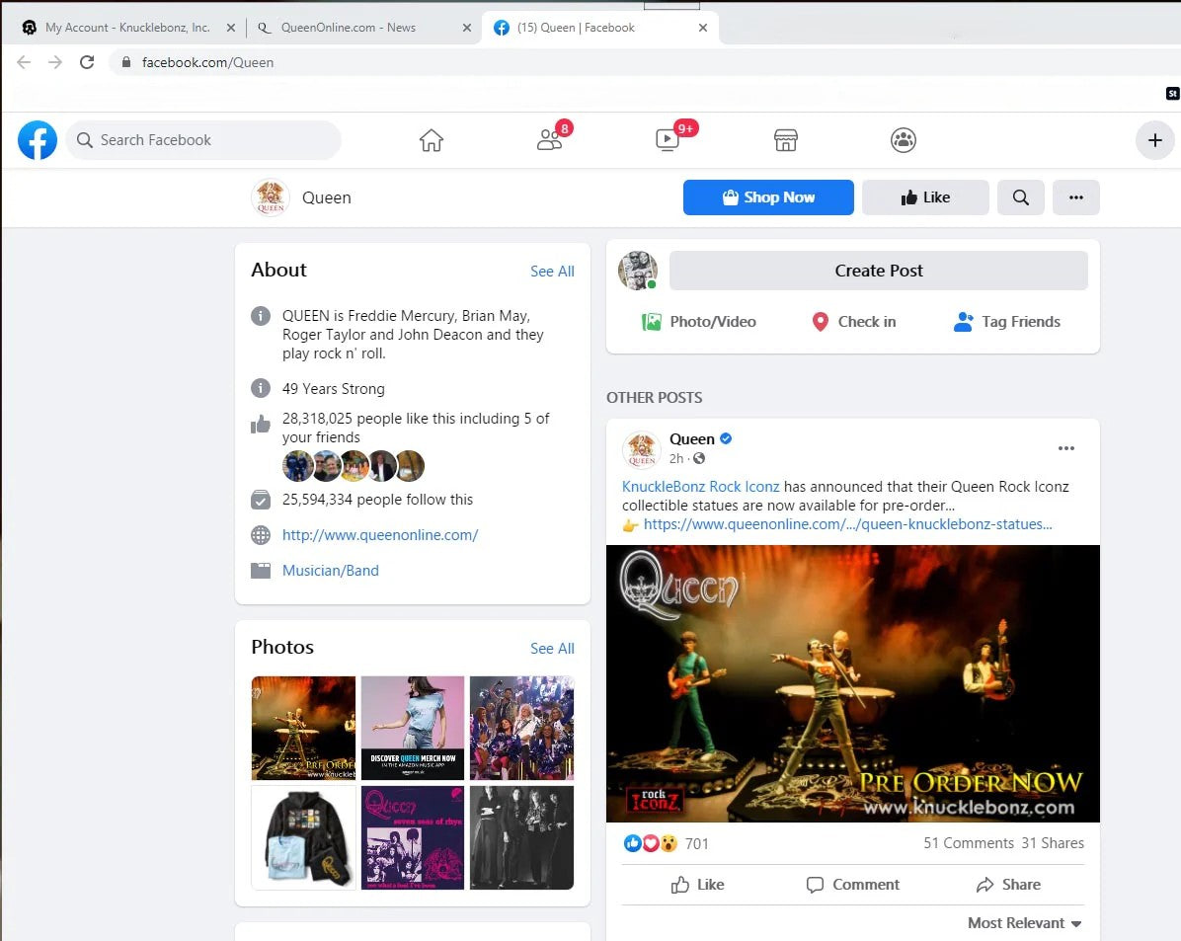Open the queenonline.com website link in About
This screenshot has width=1181, height=941.
pyautogui.click(x=380, y=535)
